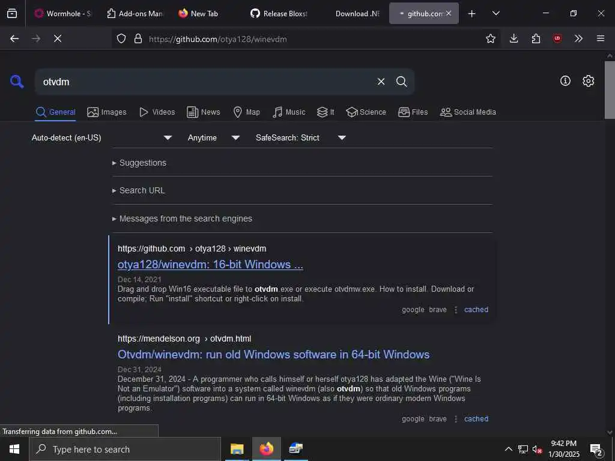Select Map search category
Screen dimensions: 615x461
coord(246,112)
